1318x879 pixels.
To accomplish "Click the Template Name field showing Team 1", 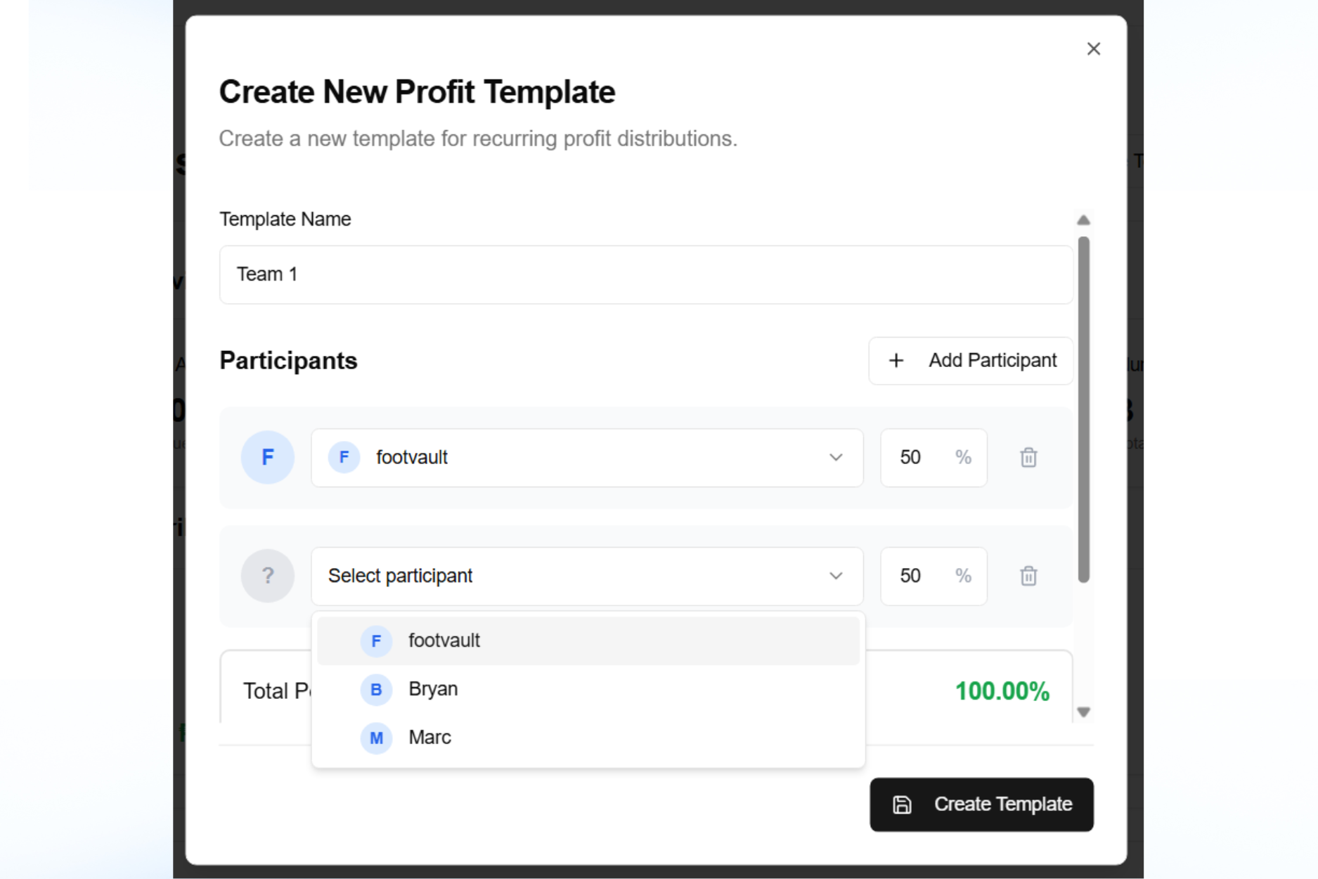I will click(x=645, y=274).
